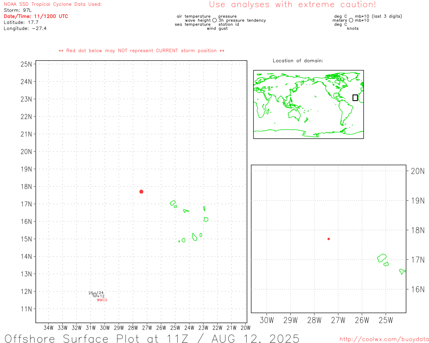This screenshot has width=429, height=343.
Task: Click the 16N label on inset map
Action: tap(418, 289)
